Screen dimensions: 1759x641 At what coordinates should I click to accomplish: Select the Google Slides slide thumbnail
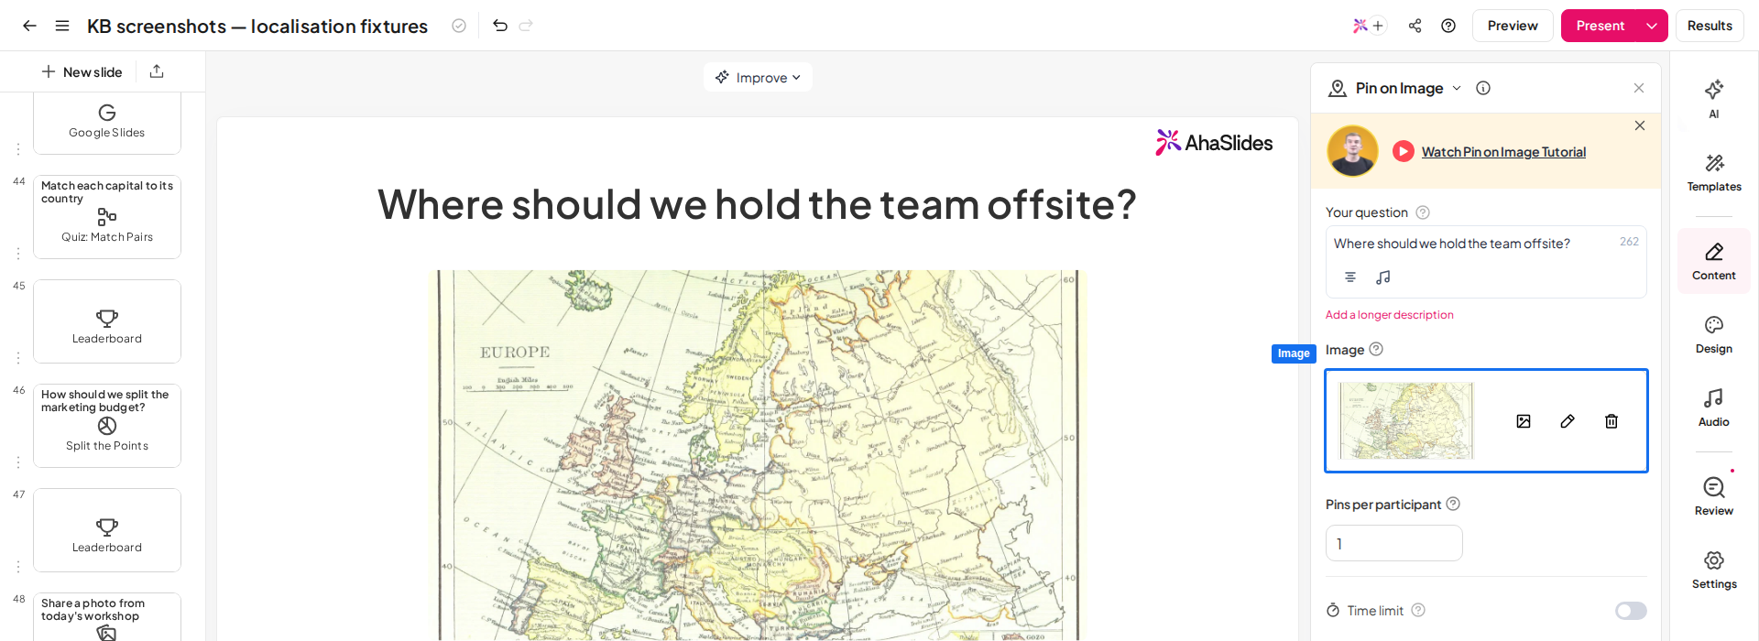107,123
